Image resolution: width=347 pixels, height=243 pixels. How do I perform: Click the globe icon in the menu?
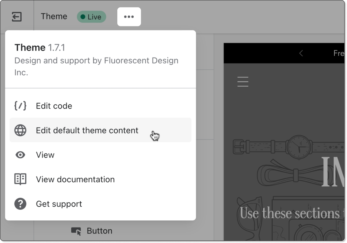(x=20, y=130)
